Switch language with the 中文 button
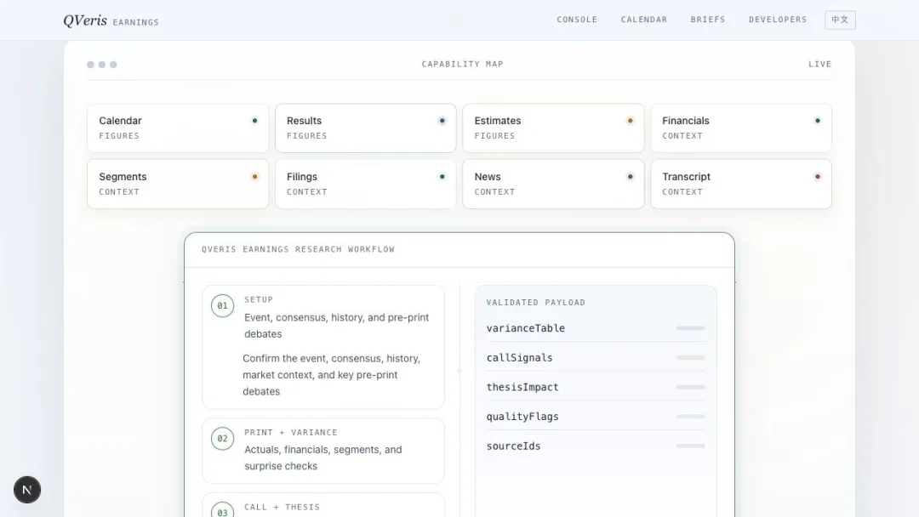Image resolution: width=919 pixels, height=517 pixels. 840,20
